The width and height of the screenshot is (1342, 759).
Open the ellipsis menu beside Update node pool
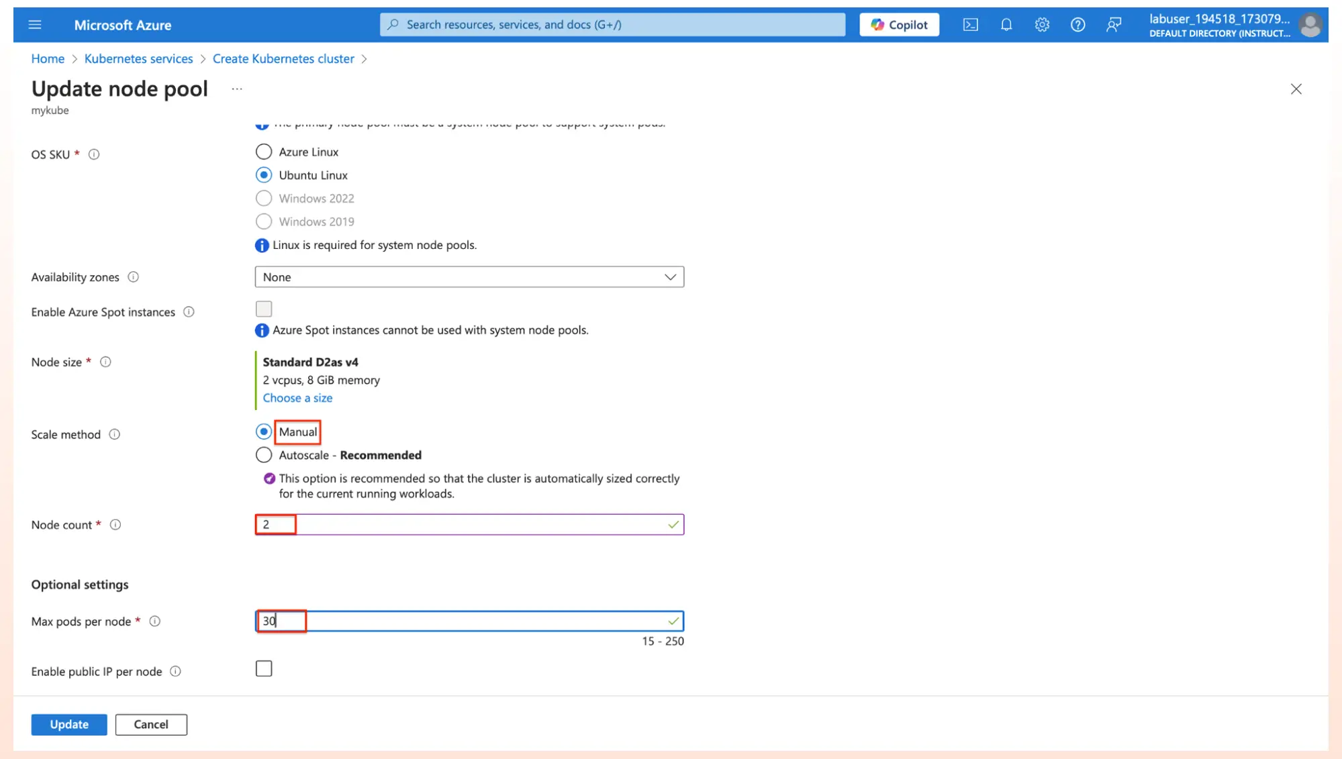click(x=236, y=89)
